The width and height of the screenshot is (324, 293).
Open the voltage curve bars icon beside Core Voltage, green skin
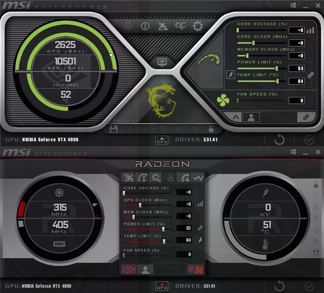310,31
